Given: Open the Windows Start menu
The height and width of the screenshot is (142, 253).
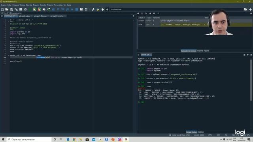Looking at the screenshot, I should [3, 139].
